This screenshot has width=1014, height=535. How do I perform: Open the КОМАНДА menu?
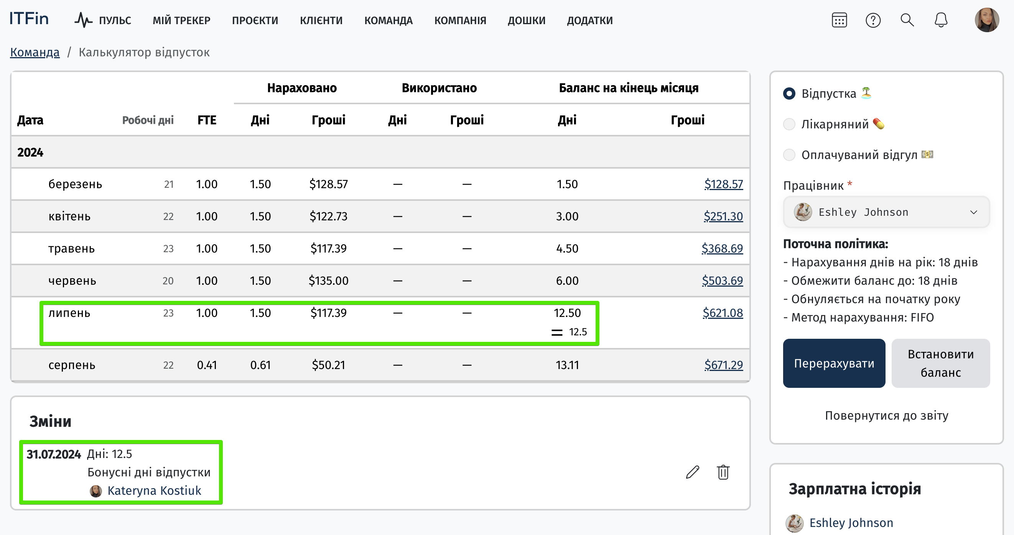click(x=388, y=20)
